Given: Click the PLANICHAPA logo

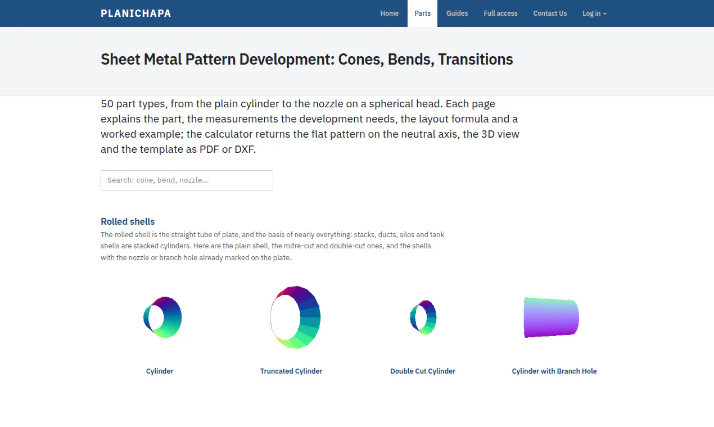Looking at the screenshot, I should pos(136,13).
